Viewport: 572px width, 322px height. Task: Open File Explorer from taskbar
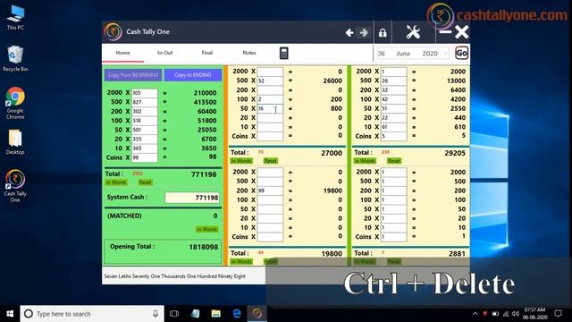[x=216, y=314]
